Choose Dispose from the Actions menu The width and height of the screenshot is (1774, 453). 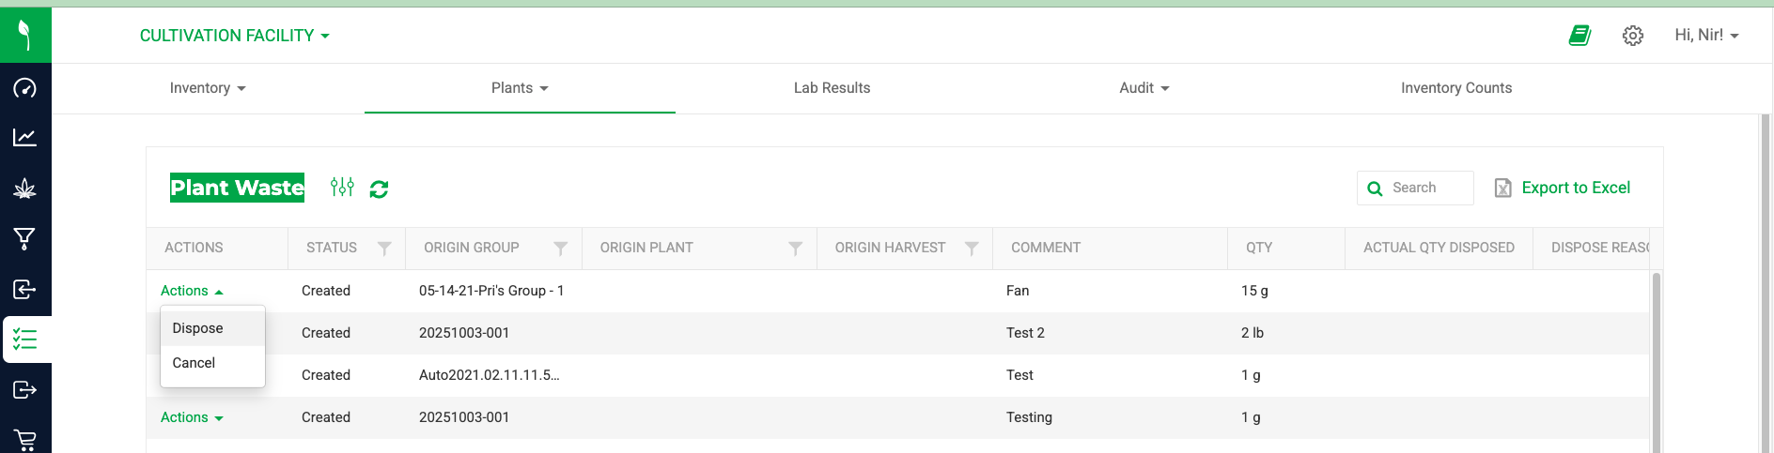point(198,328)
